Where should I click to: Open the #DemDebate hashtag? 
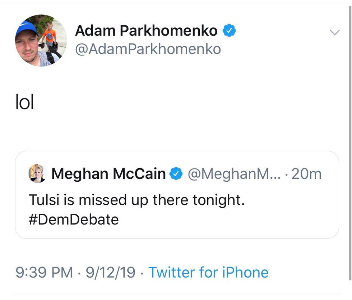click(74, 219)
